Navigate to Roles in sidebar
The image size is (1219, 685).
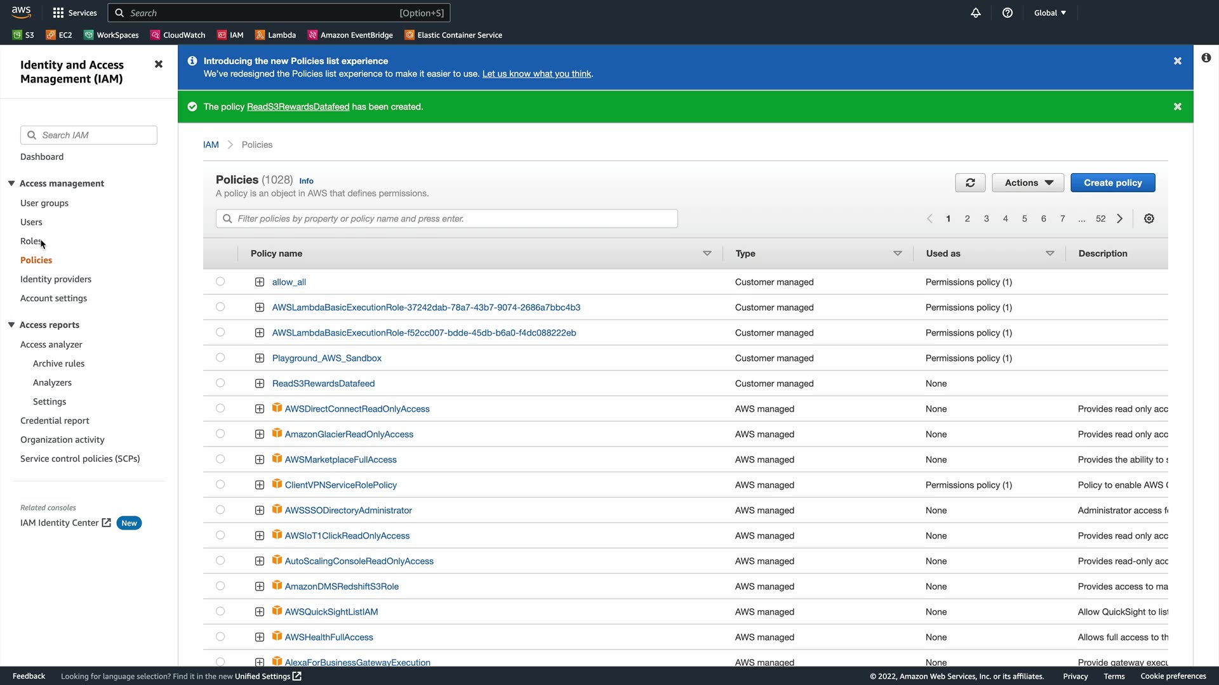[30, 241]
